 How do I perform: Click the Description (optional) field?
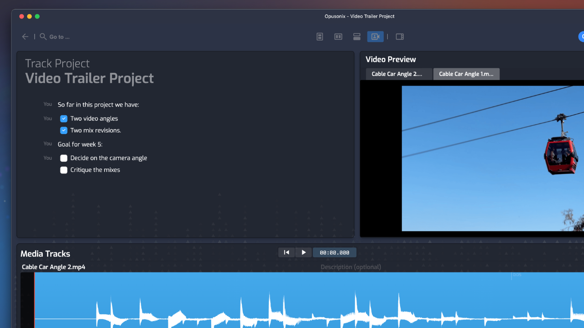350,267
